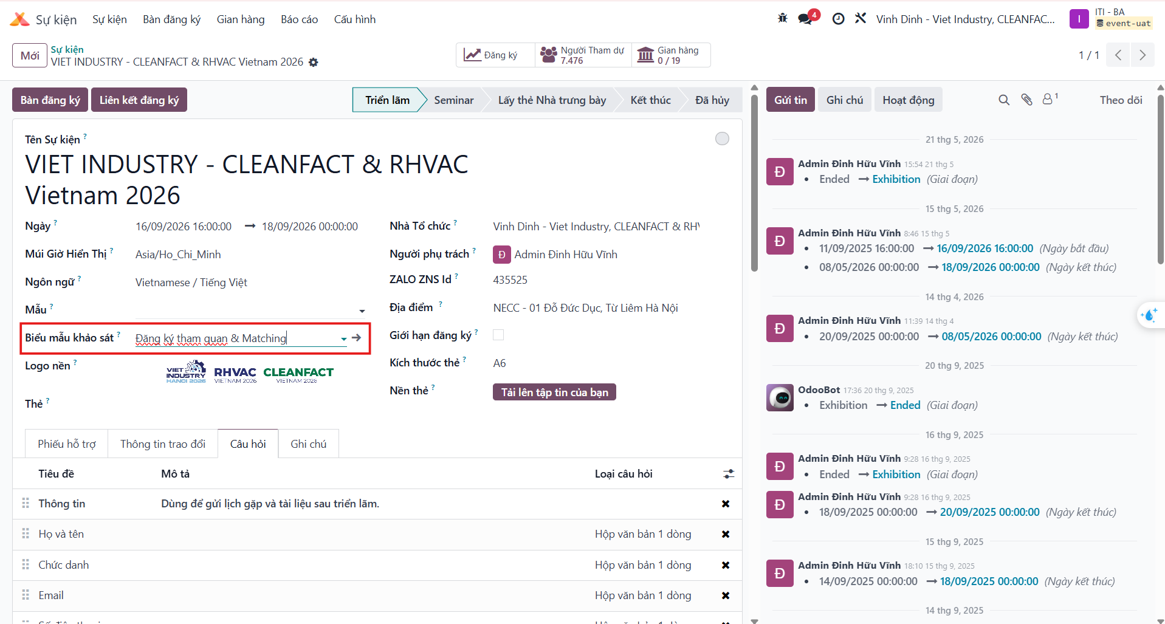Grab drag handle of Thông tin row
Image resolution: width=1165 pixels, height=624 pixels.
(x=26, y=503)
